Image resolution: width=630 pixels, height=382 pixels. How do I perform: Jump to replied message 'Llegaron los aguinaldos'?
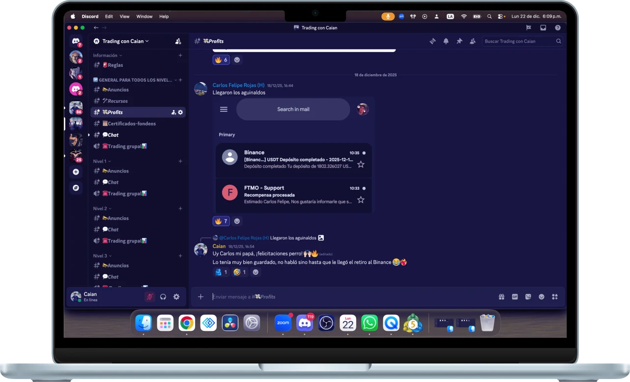[x=293, y=238]
